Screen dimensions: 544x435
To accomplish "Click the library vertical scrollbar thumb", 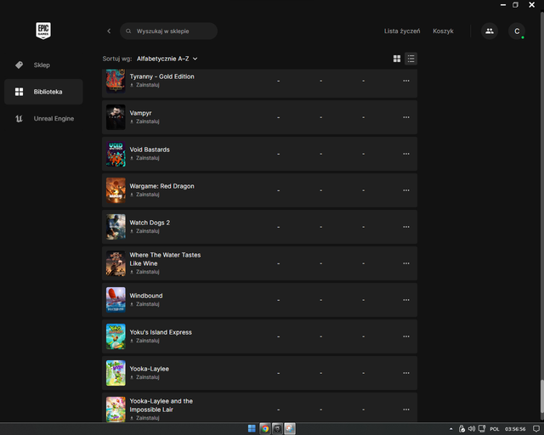I will point(542,396).
